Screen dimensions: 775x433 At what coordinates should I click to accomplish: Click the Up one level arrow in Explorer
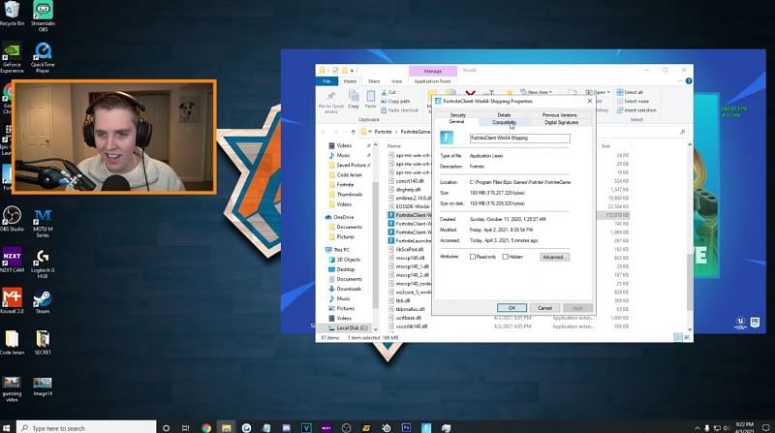353,132
